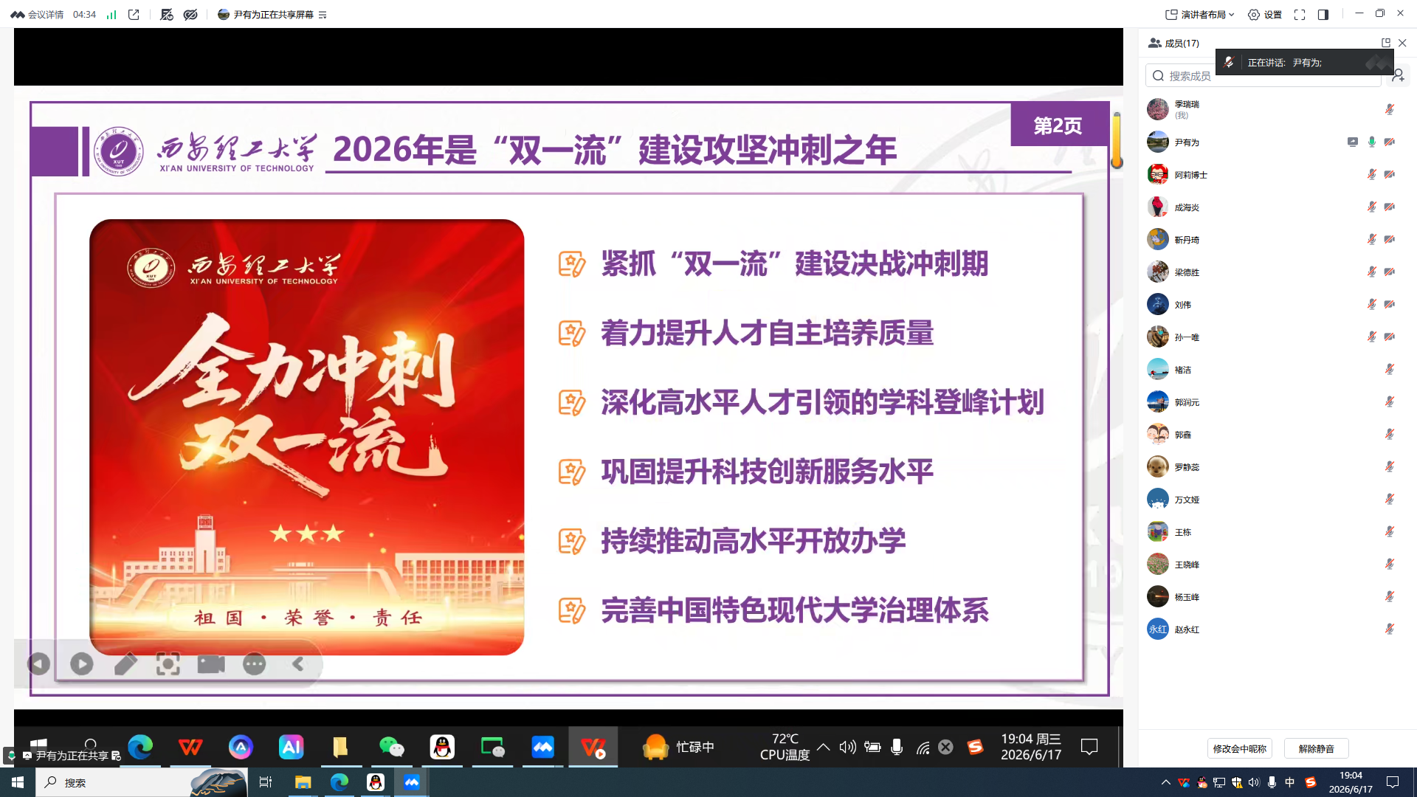
Task: Click the 中 input method indicator
Action: (1290, 782)
